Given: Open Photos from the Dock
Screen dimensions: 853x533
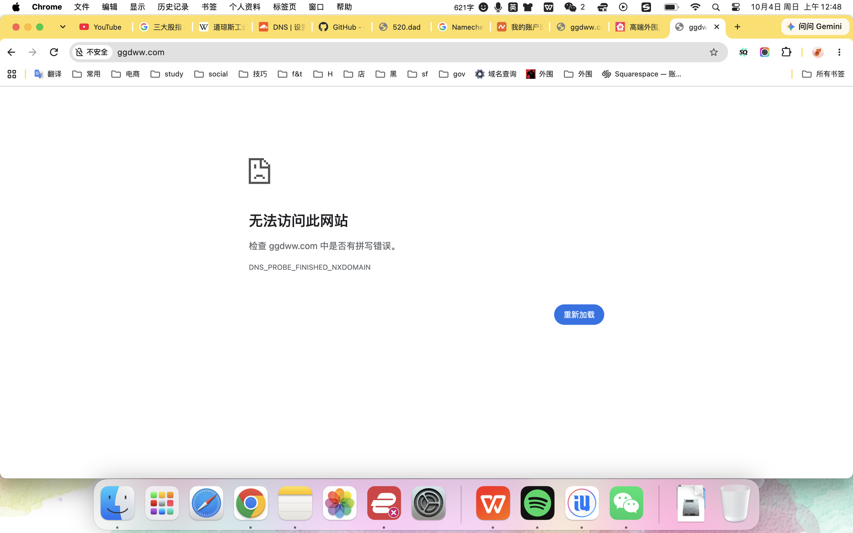Looking at the screenshot, I should [339, 503].
